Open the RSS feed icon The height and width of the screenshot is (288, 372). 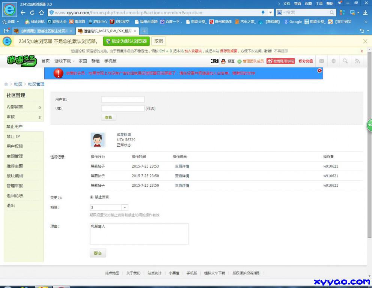pos(357,61)
